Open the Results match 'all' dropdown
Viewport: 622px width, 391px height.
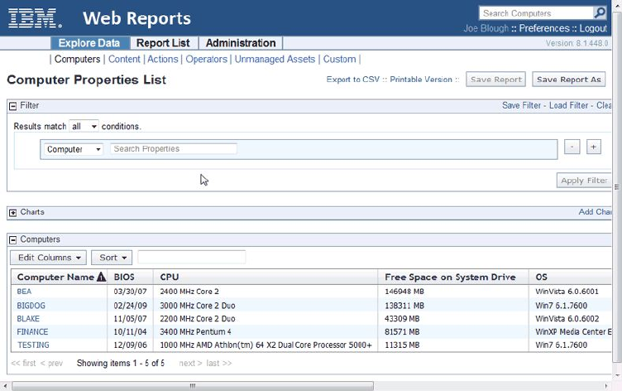click(x=84, y=127)
